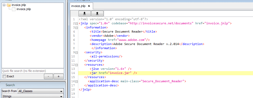Image resolution: width=253 pixels, height=98 pixels.
Task: Click the closing security tag on line 11
Action: tap(94, 61)
